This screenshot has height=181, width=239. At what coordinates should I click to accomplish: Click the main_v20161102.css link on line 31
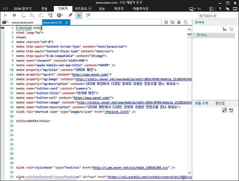click(x=130, y=168)
